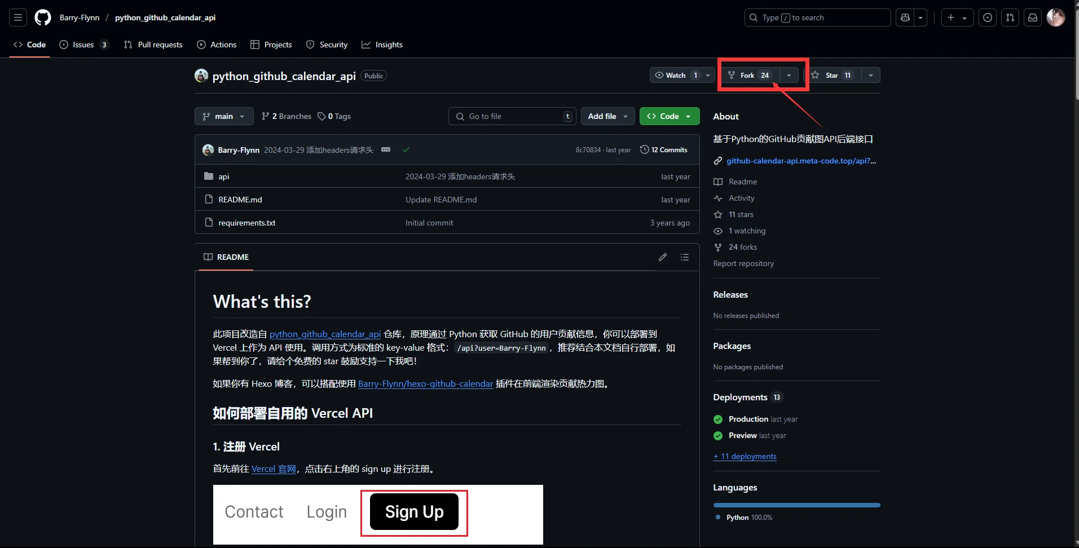Screen dimensions: 1079x548
Task: Expand the green Code dropdown button
Action: [x=670, y=116]
